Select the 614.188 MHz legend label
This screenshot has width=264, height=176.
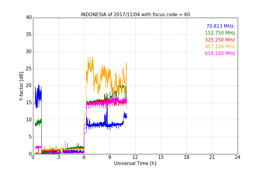pyautogui.click(x=220, y=53)
